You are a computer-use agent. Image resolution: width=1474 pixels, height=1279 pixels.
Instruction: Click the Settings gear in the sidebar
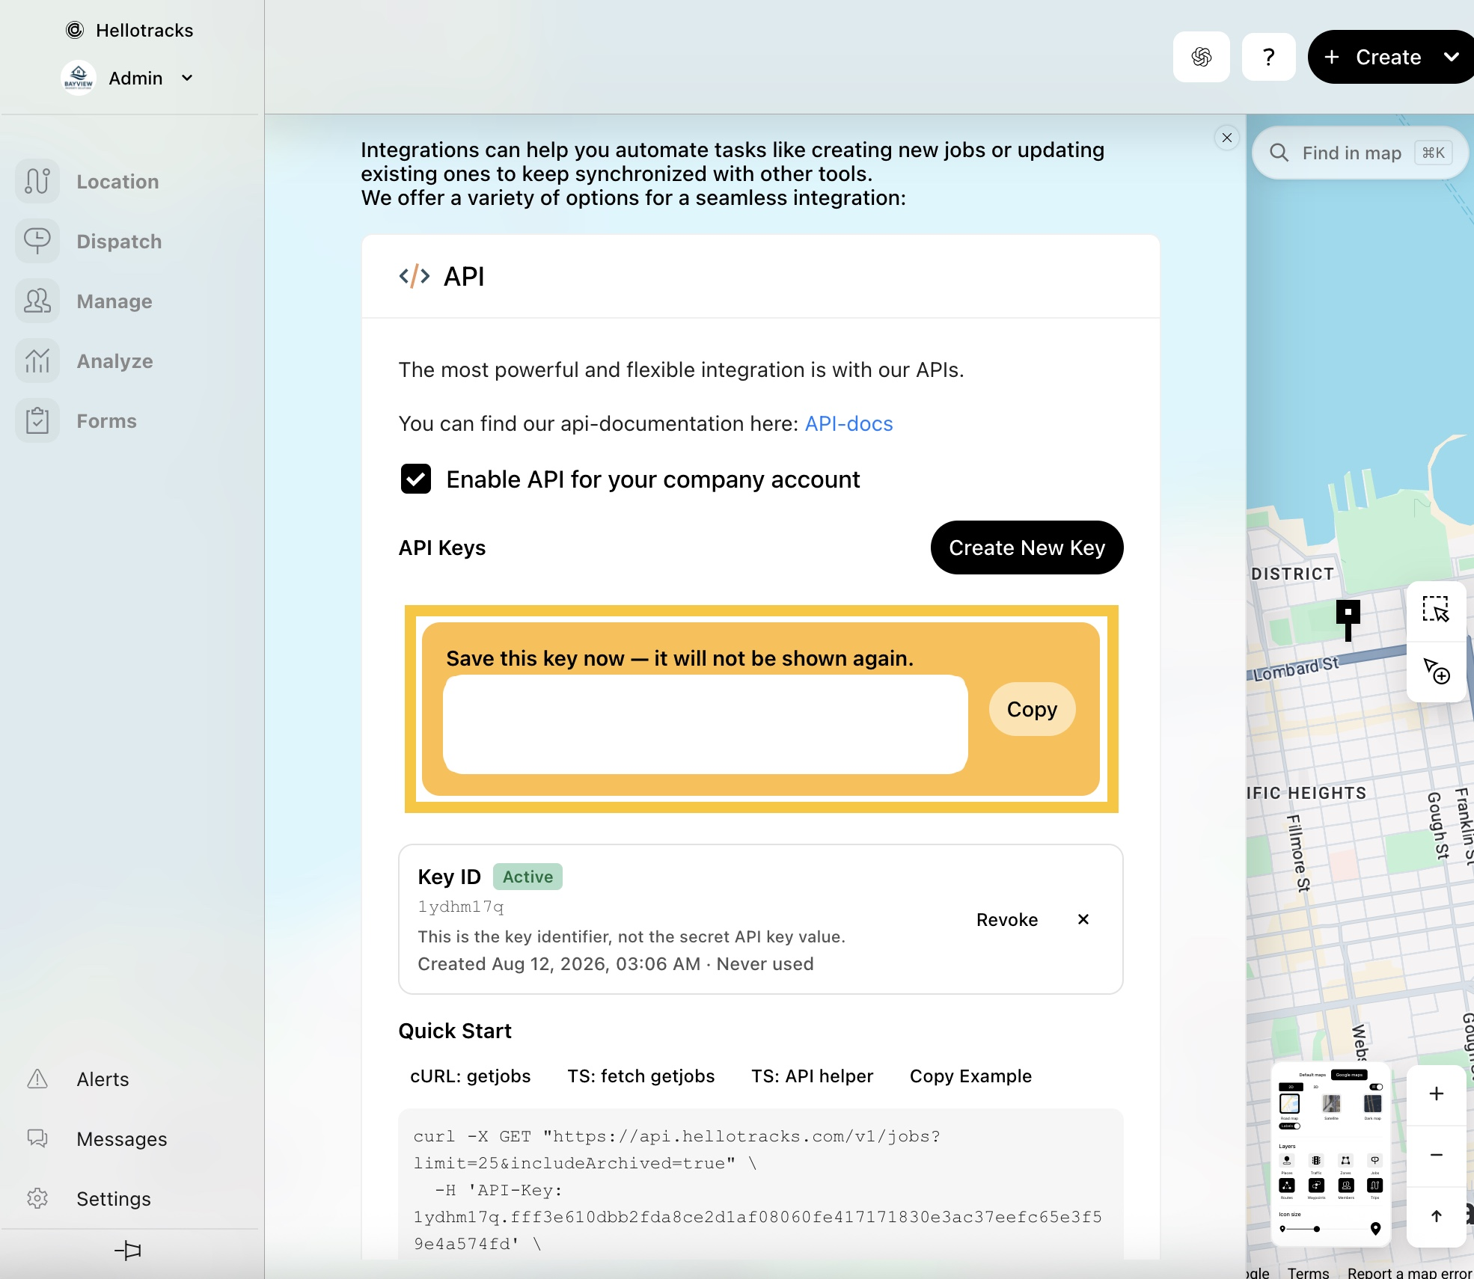pos(37,1198)
